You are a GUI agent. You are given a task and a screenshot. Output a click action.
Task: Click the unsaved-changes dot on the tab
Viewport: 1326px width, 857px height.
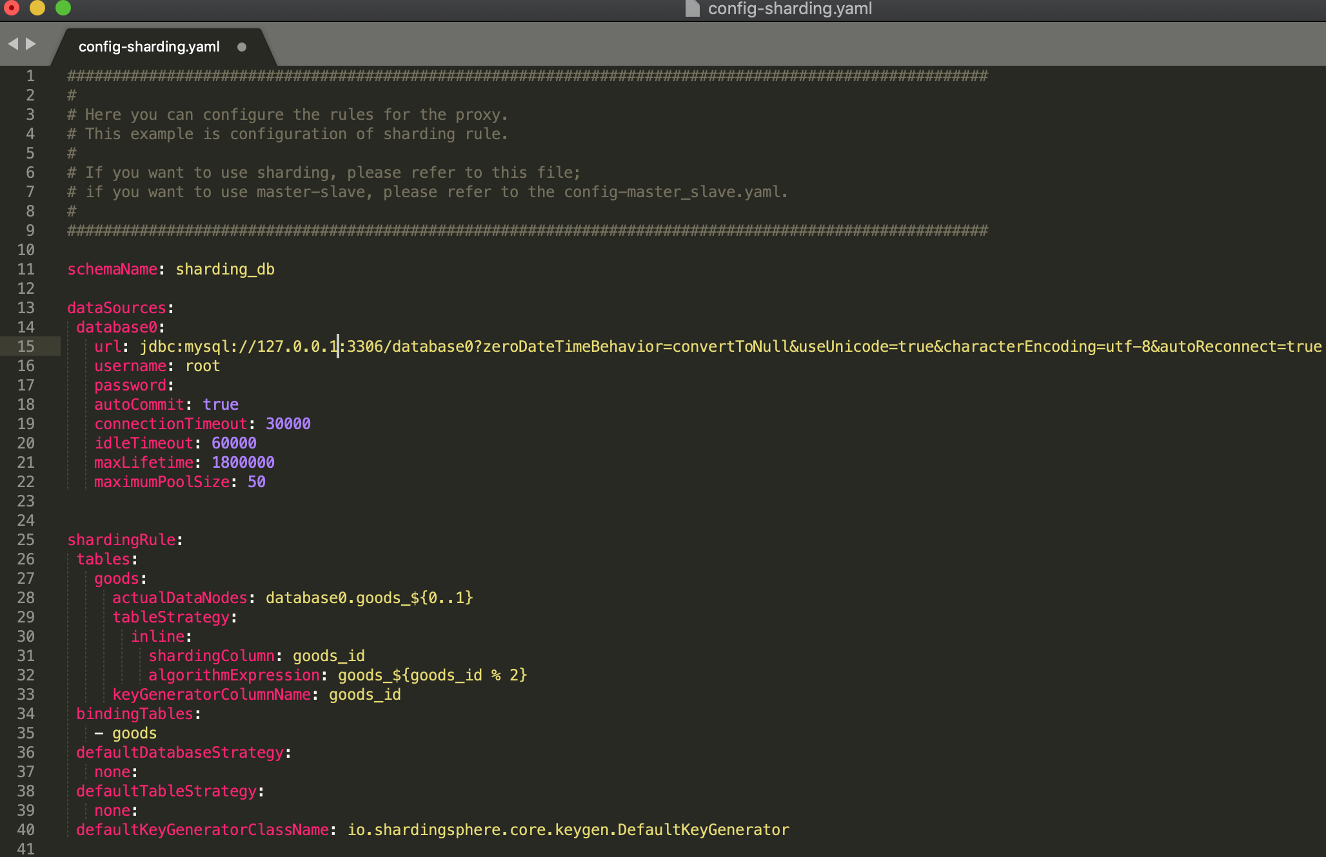[x=242, y=46]
